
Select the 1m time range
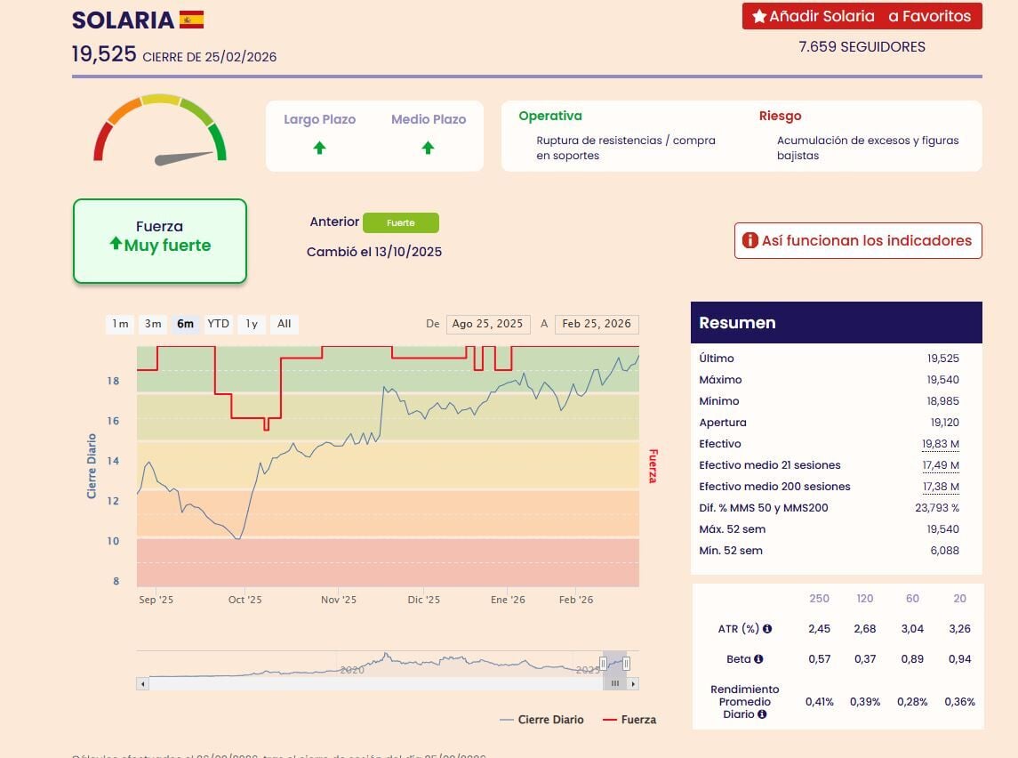pos(119,324)
